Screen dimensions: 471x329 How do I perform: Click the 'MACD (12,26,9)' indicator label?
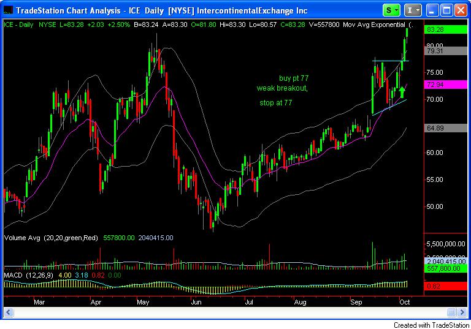(x=29, y=275)
